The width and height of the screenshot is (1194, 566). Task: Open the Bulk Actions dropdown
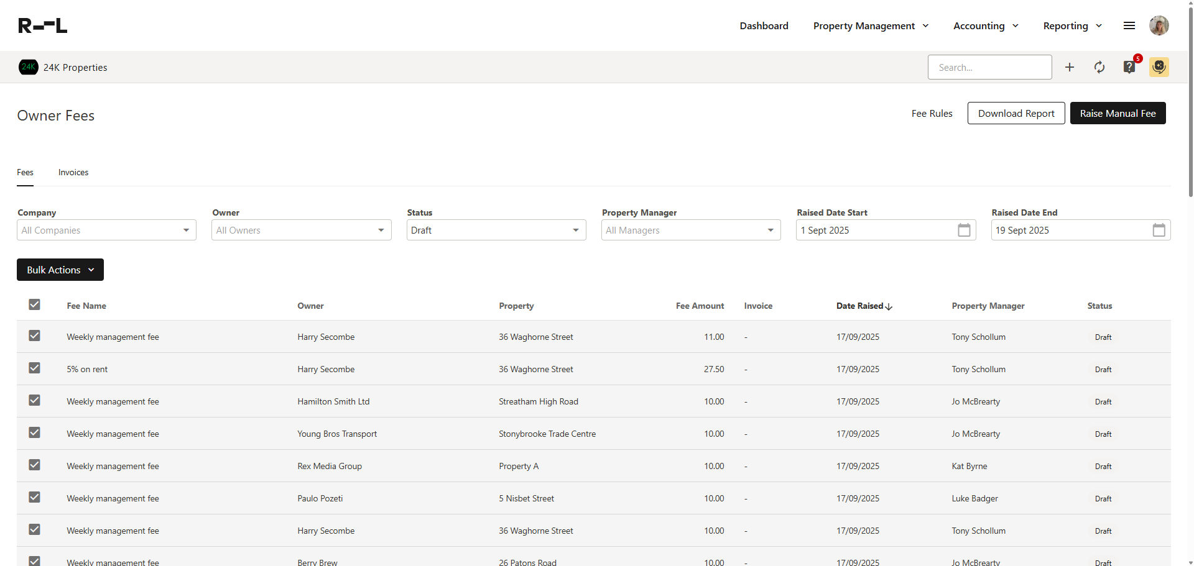coord(60,270)
